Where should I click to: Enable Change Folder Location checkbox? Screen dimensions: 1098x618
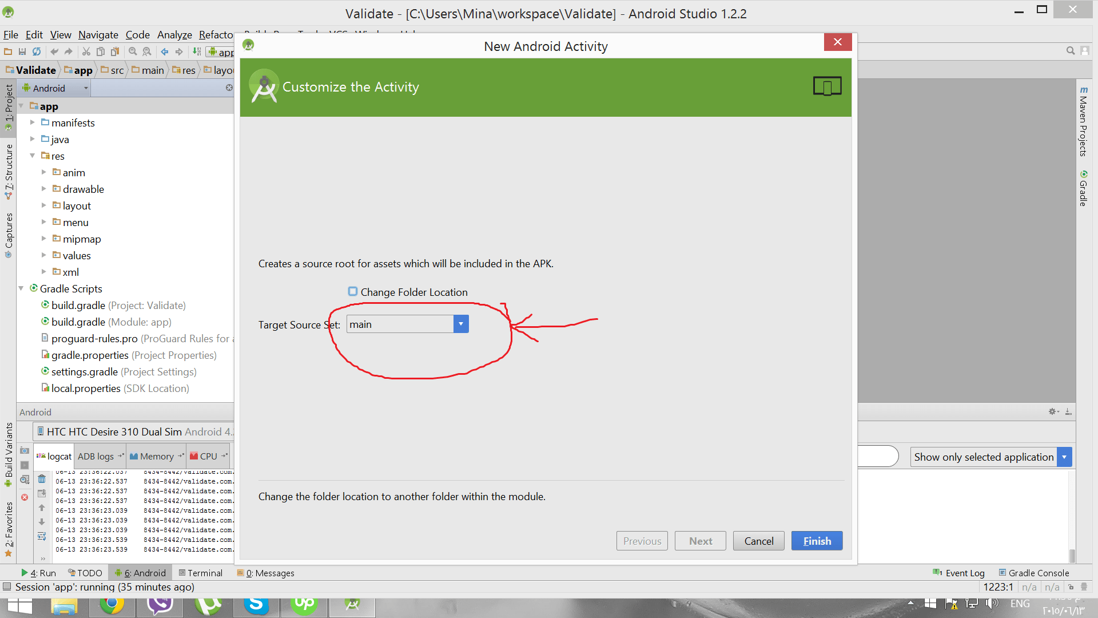(x=352, y=291)
